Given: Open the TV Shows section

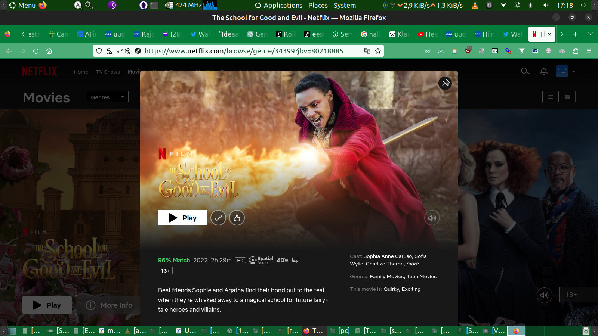Looking at the screenshot, I should coord(108,72).
